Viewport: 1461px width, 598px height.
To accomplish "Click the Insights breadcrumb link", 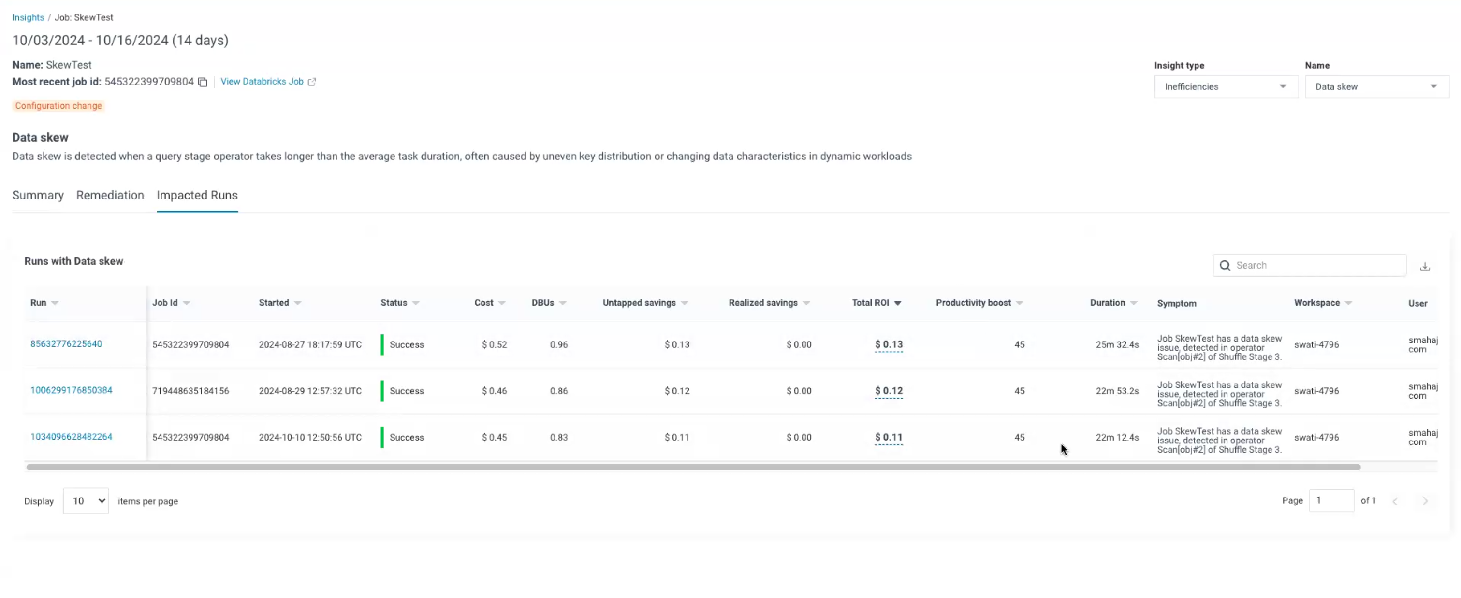I will click(28, 17).
